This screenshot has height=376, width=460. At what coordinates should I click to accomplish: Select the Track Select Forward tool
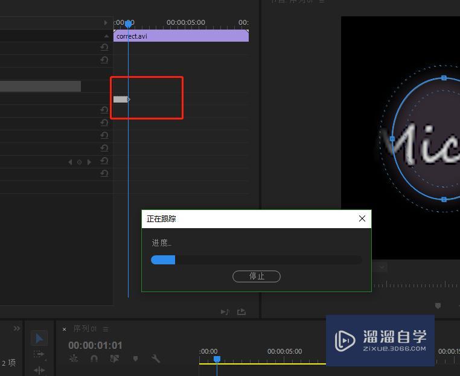39,355
